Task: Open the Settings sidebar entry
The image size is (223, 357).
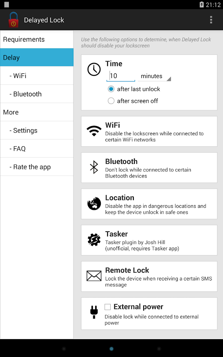Action: 37,131
